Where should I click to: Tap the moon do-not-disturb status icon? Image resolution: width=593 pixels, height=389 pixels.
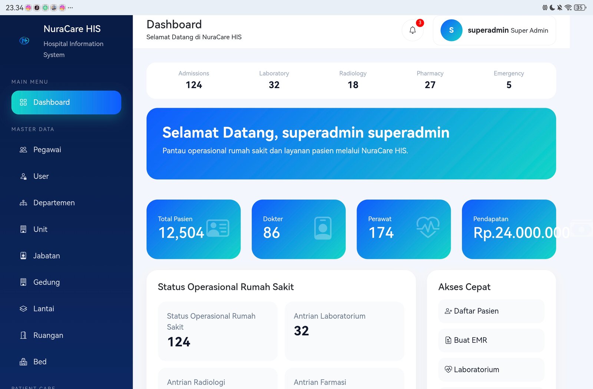[x=552, y=7]
